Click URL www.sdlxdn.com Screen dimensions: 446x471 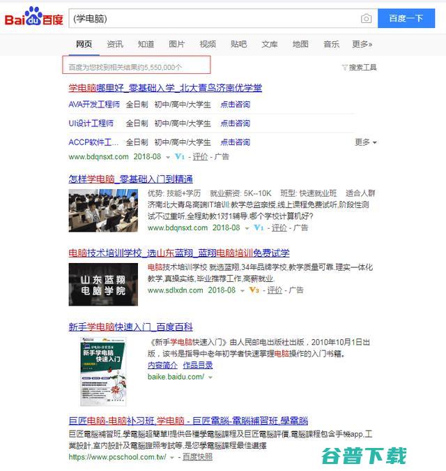coord(175,290)
